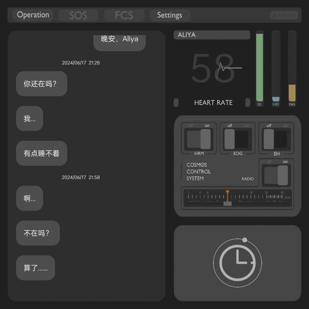The image size is (309, 309).
Task: Click the gray frequency slider handle
Action: coord(228,203)
